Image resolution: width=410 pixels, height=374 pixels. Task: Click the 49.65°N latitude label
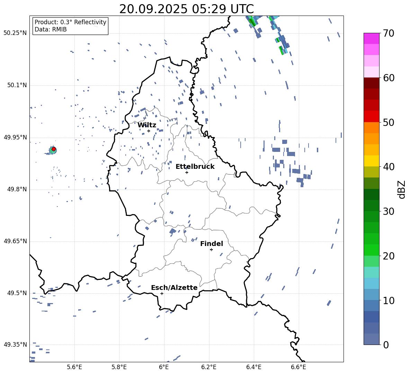(15, 241)
